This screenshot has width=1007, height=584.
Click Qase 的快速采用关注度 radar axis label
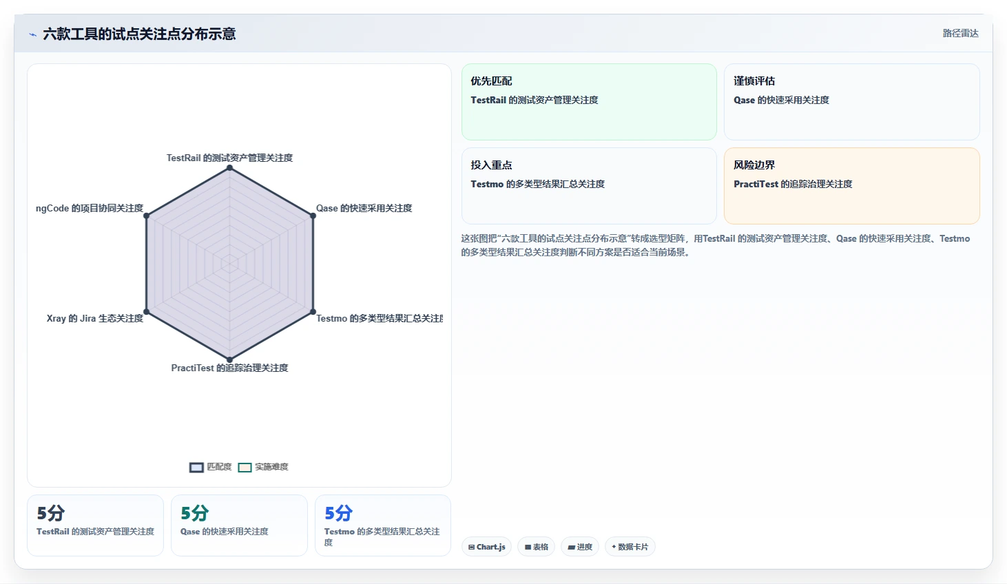pyautogui.click(x=364, y=208)
